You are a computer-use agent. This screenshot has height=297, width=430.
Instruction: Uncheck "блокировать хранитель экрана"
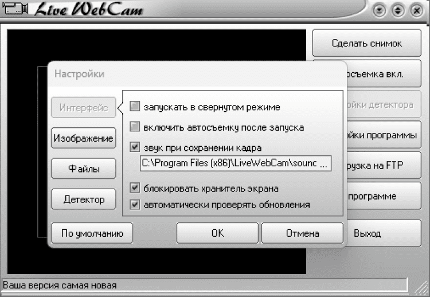tap(135, 188)
